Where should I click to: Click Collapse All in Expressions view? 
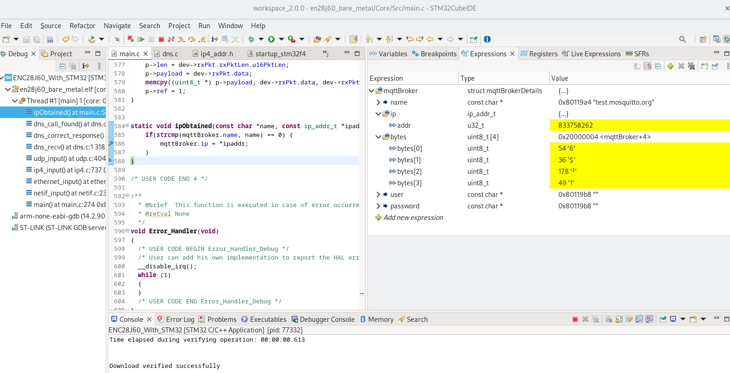coord(658,66)
